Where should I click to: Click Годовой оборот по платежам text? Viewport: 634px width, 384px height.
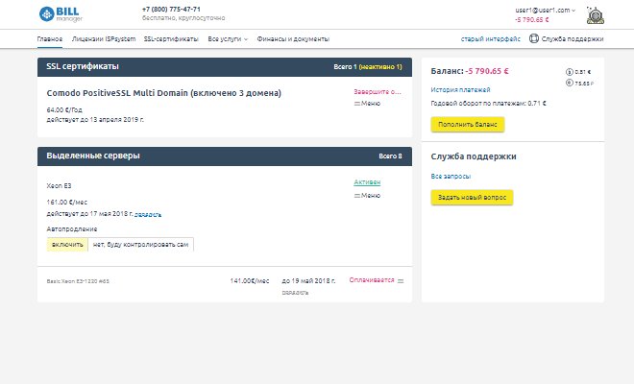pyautogui.click(x=488, y=104)
